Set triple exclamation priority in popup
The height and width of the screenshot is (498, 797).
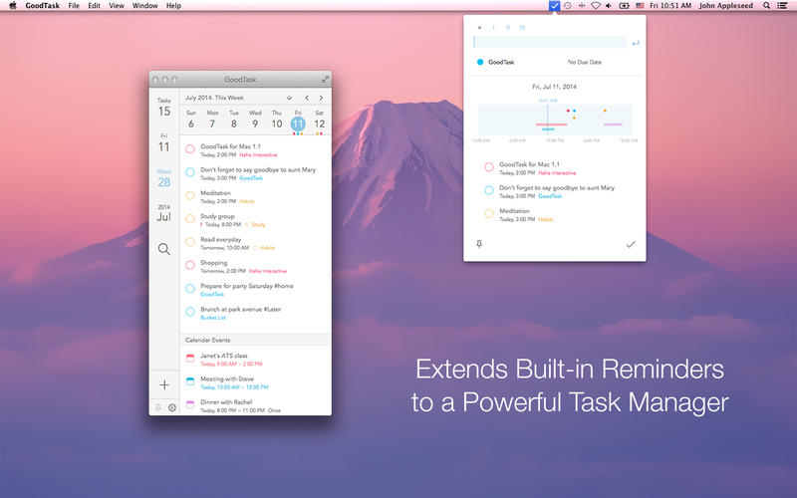[x=522, y=28]
